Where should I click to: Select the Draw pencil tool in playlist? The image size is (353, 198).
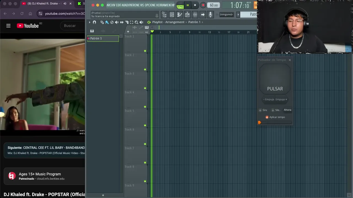point(102,22)
